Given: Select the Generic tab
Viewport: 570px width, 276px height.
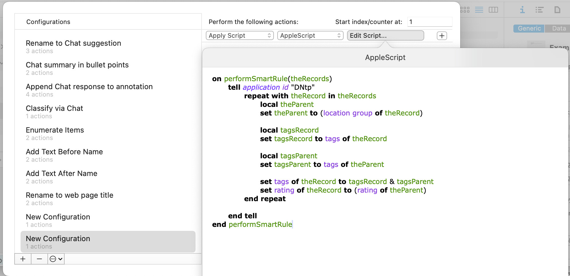Looking at the screenshot, I should [529, 28].
